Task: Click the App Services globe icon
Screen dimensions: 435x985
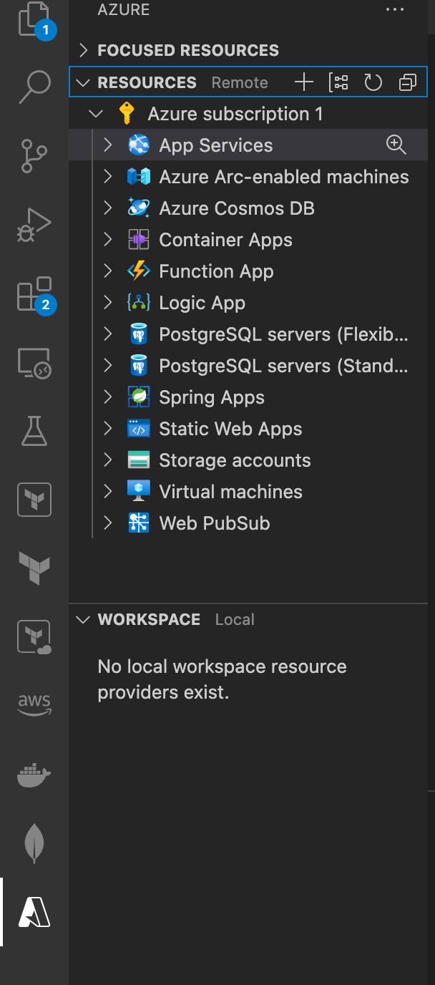Action: tap(139, 145)
